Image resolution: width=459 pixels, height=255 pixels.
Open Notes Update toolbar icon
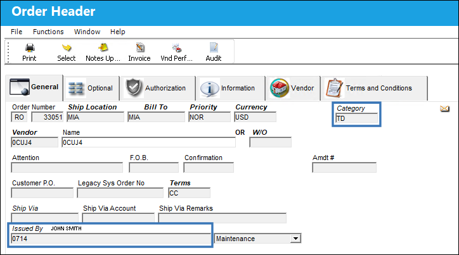pyautogui.click(x=103, y=47)
